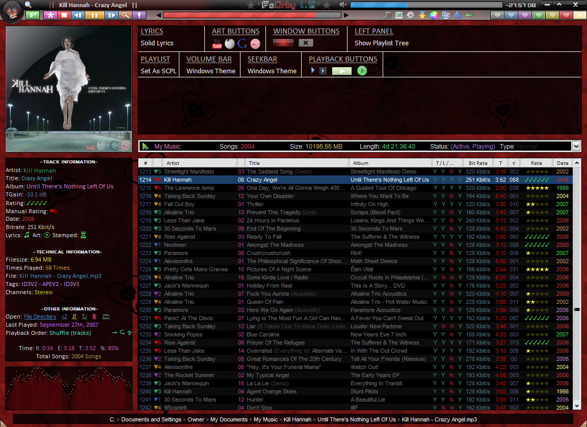
Task: Click the red stop button
Action: (64, 15)
